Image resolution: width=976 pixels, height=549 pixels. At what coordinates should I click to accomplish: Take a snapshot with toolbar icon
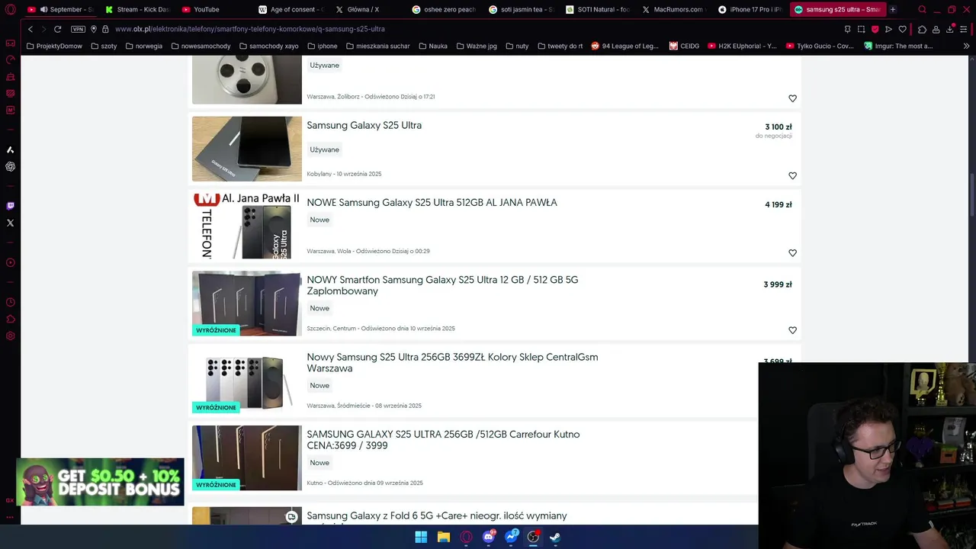(861, 29)
